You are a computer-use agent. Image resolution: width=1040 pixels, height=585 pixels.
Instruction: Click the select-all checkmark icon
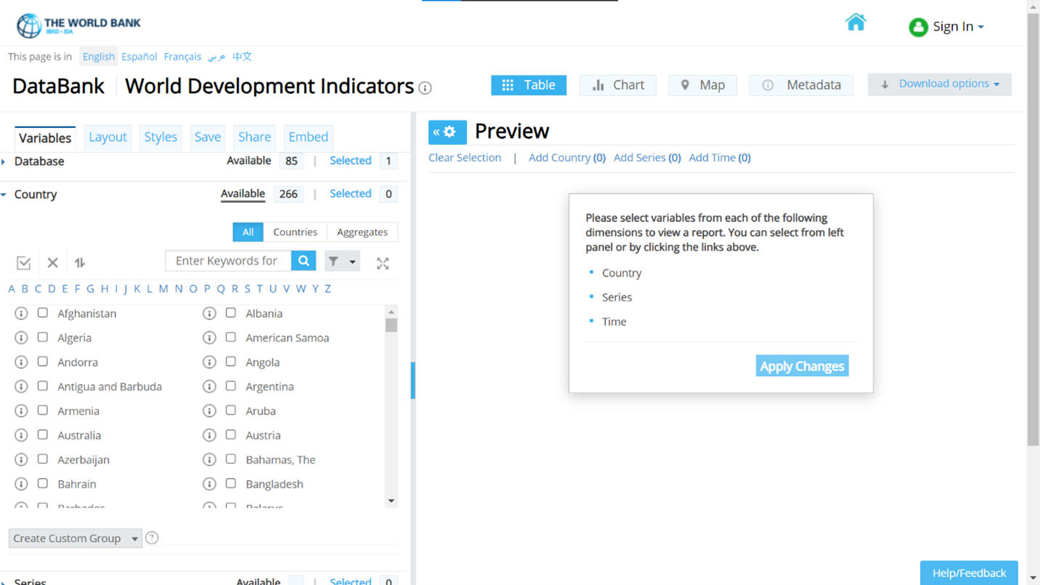pyautogui.click(x=24, y=263)
